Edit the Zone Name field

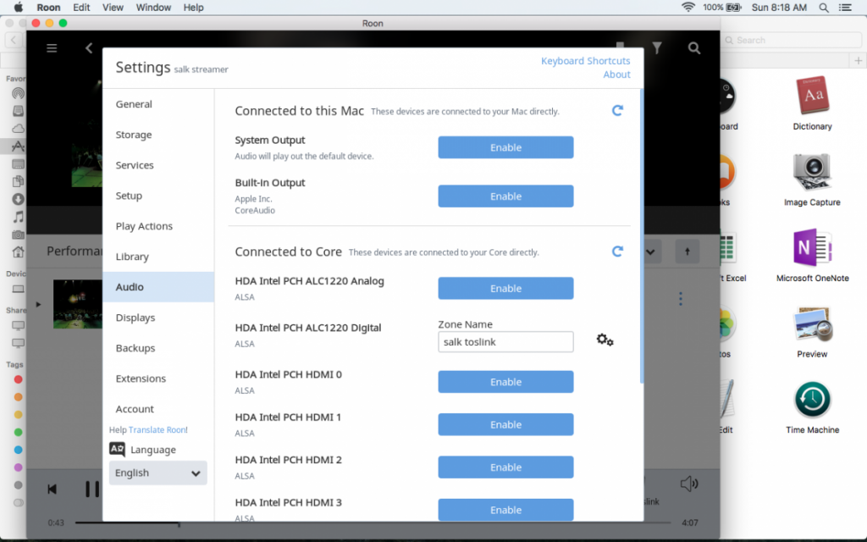click(505, 342)
